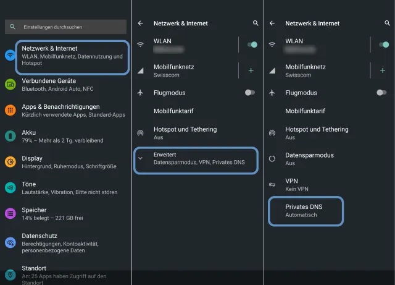Viewport: 395px width, 285px height.
Task: Add mobile network with plus in Erweitert panel
Action: (x=251, y=70)
